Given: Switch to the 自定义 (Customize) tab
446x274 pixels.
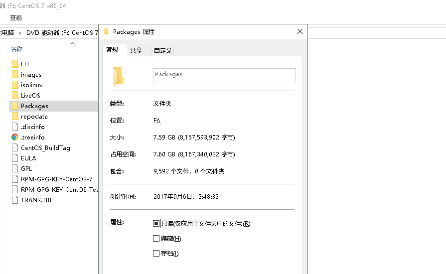Looking at the screenshot, I should pyautogui.click(x=162, y=51).
